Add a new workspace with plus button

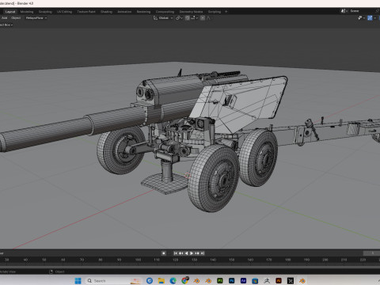pos(226,12)
